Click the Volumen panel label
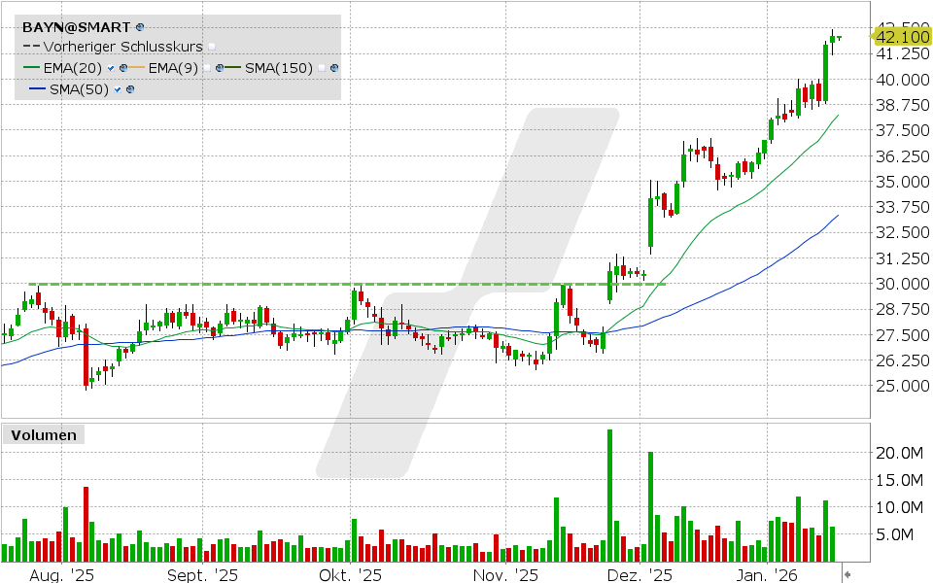 (x=41, y=435)
